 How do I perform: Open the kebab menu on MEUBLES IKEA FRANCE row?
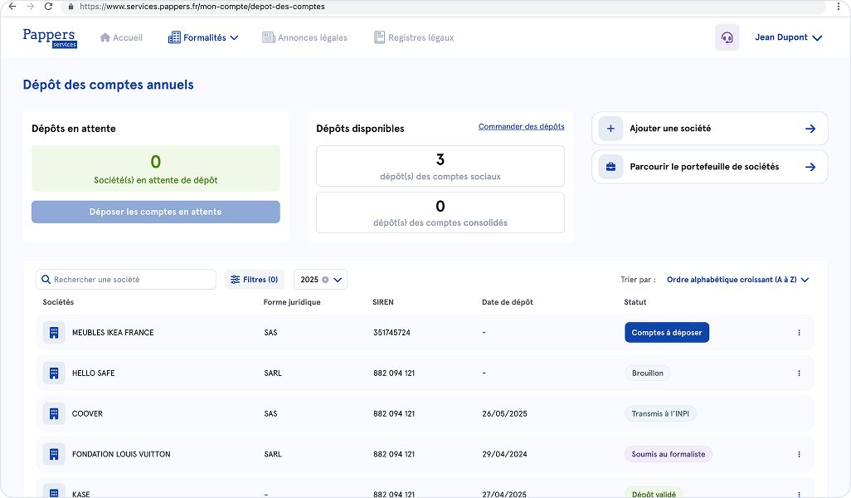(799, 332)
